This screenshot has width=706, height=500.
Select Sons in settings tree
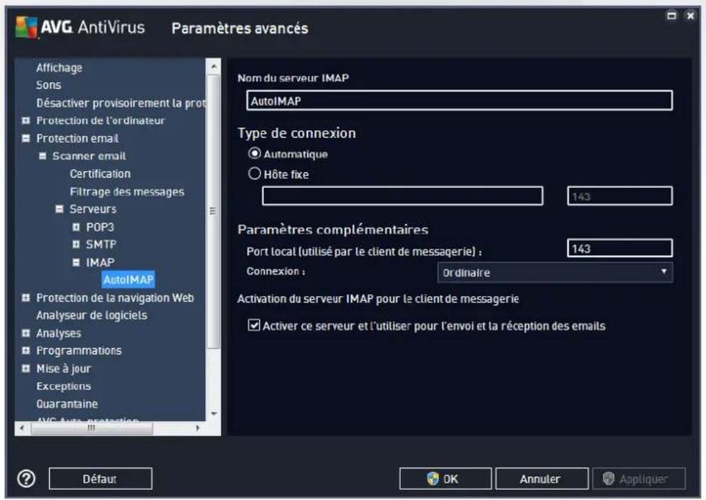click(49, 85)
